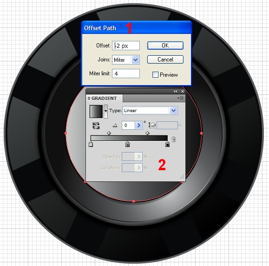Viewport: 269px width, 266px height.
Task: Click the gradient angle icon
Action: pyautogui.click(x=115, y=126)
